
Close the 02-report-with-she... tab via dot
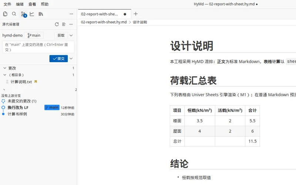pyautogui.click(x=125, y=14)
